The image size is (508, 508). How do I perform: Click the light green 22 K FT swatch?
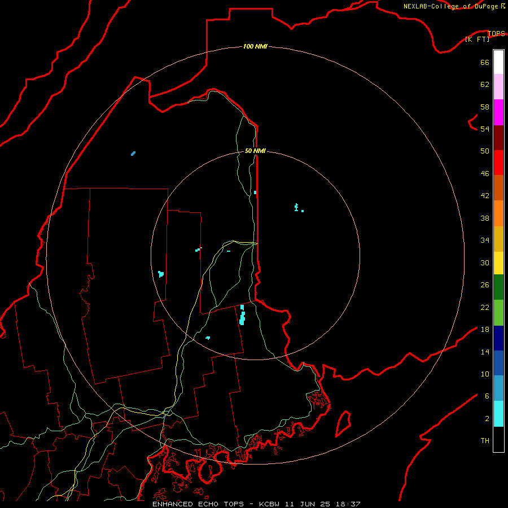coord(498,313)
